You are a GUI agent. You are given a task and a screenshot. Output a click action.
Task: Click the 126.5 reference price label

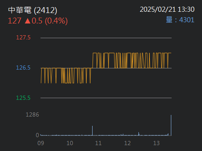(x=23, y=68)
